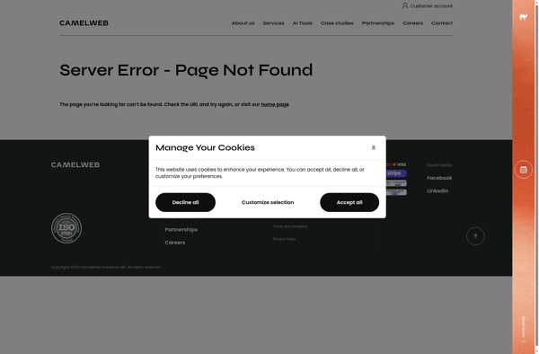Open the About us menu
The image size is (539, 354).
[243, 23]
